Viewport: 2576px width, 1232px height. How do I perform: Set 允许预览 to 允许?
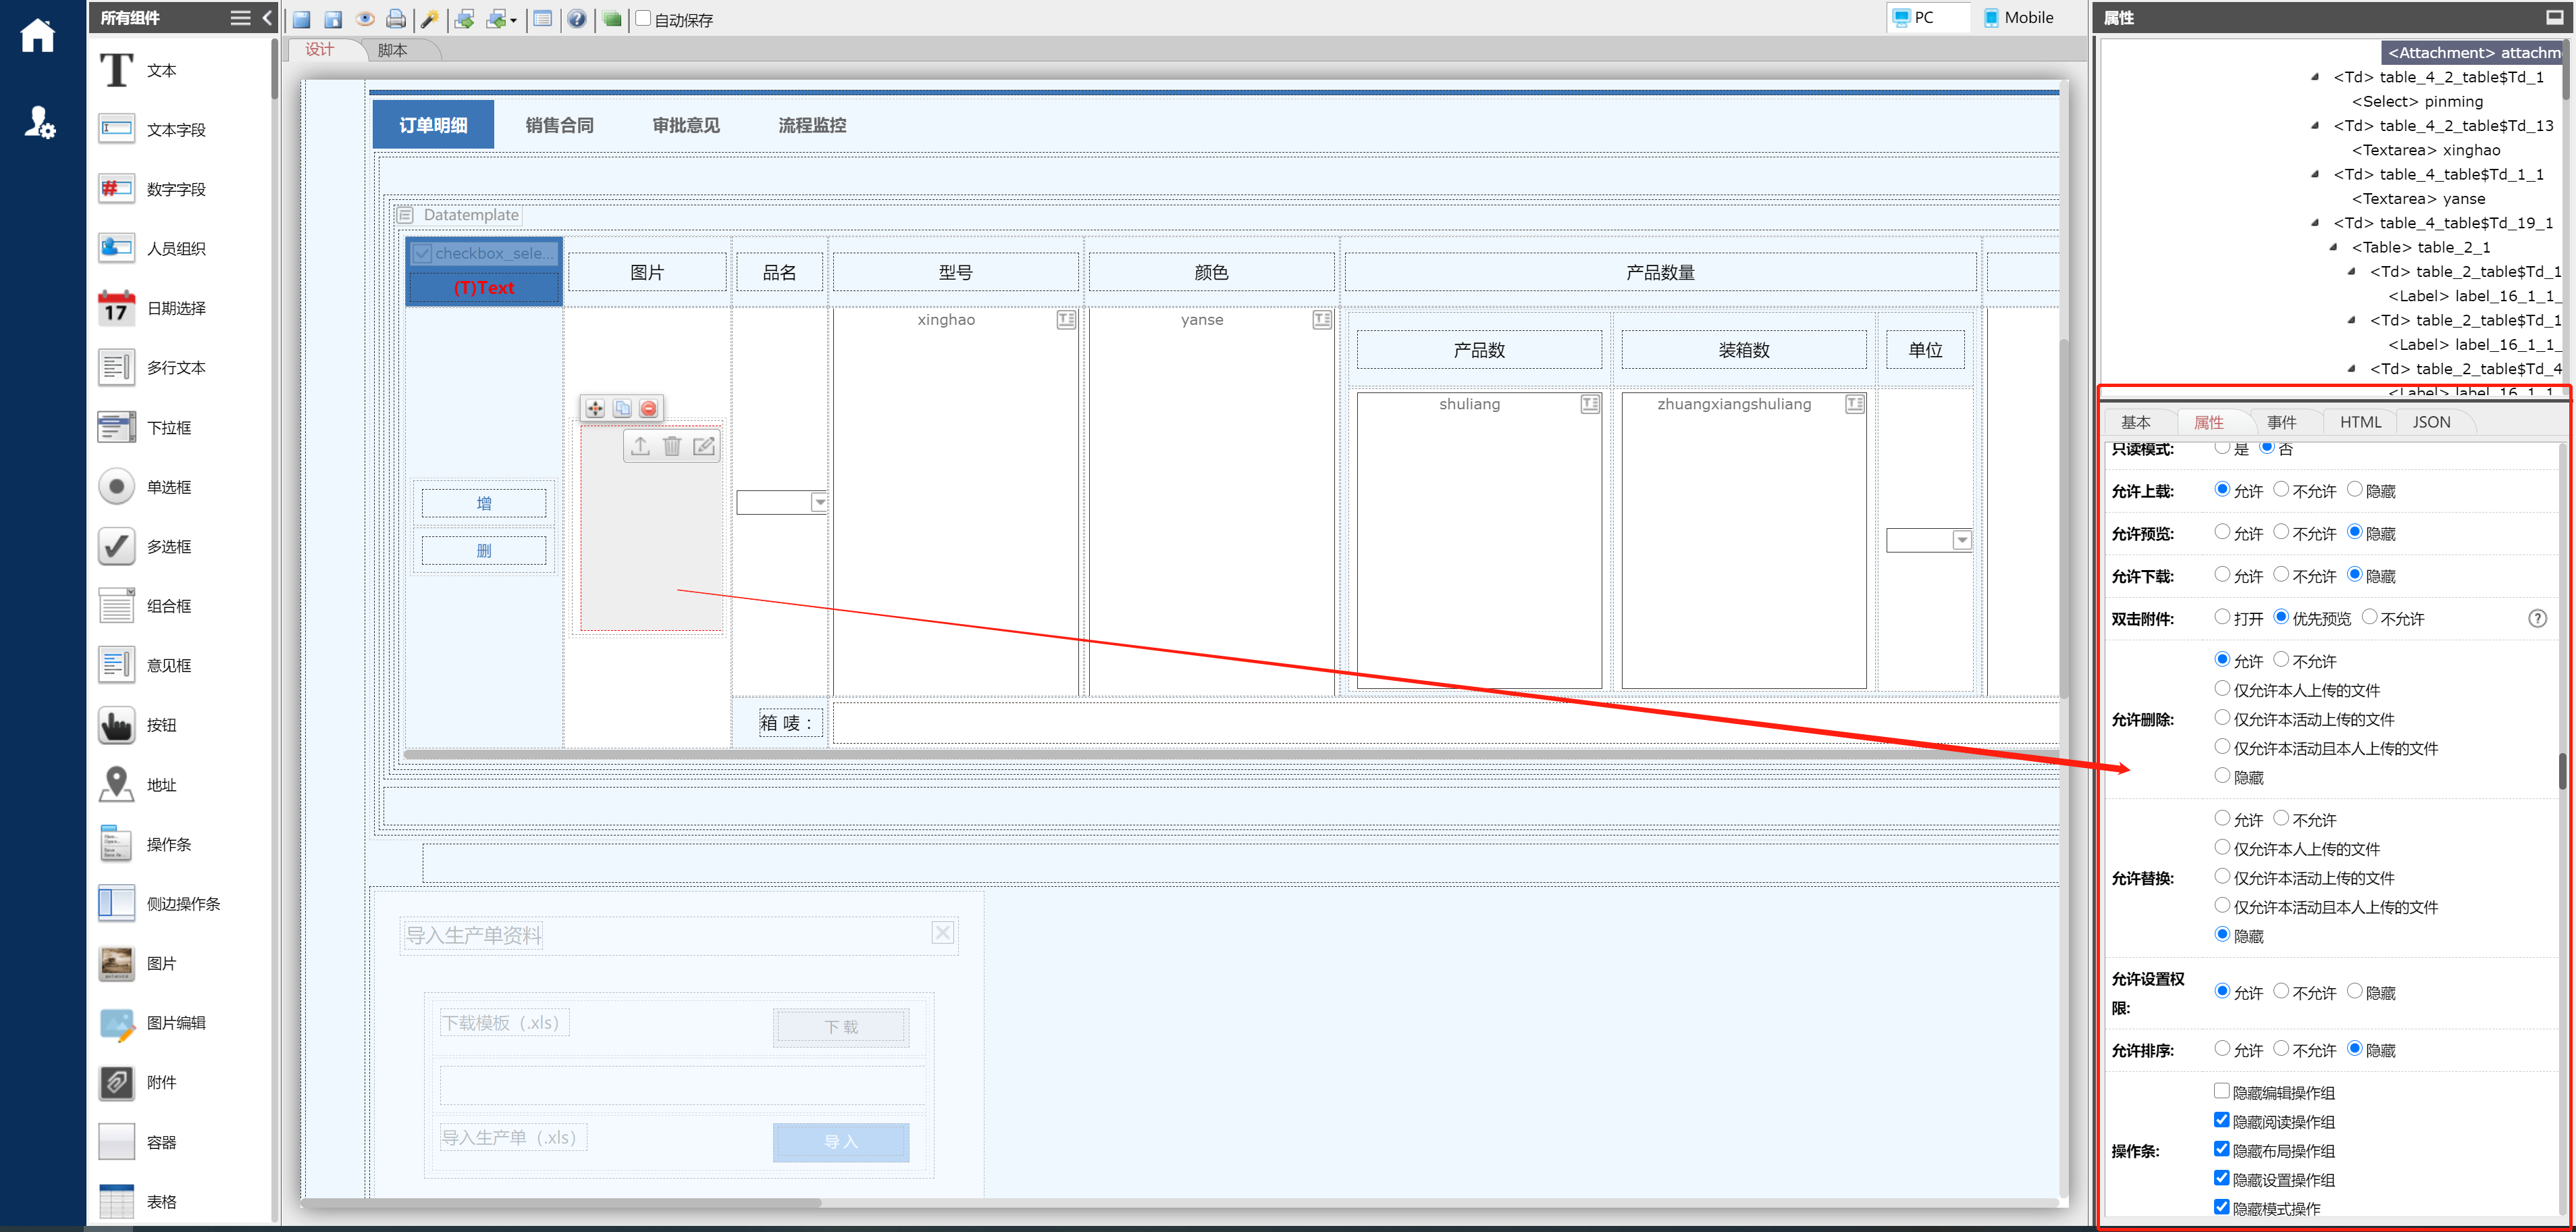click(x=2222, y=532)
